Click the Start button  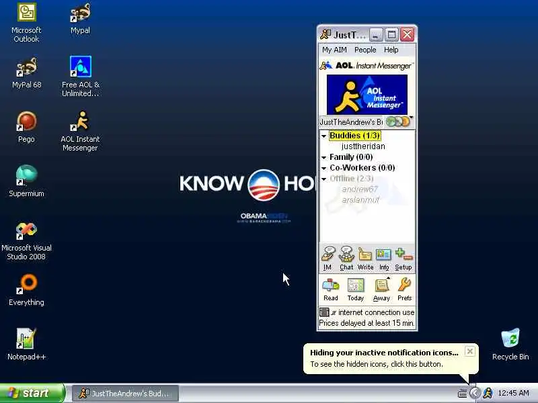tap(32, 393)
